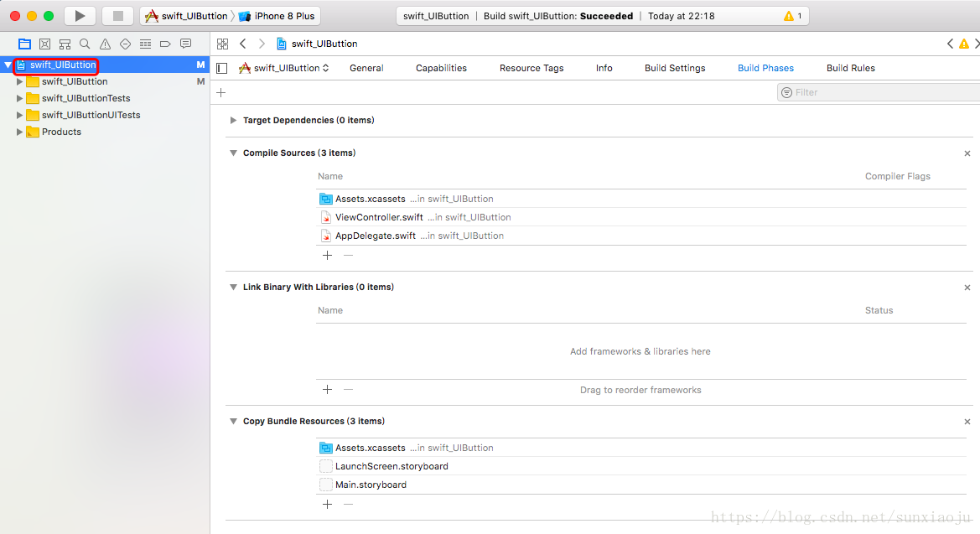The height and width of the screenshot is (534, 980).
Task: Select Assets.xcassets in Compile Sources
Action: [641, 199]
